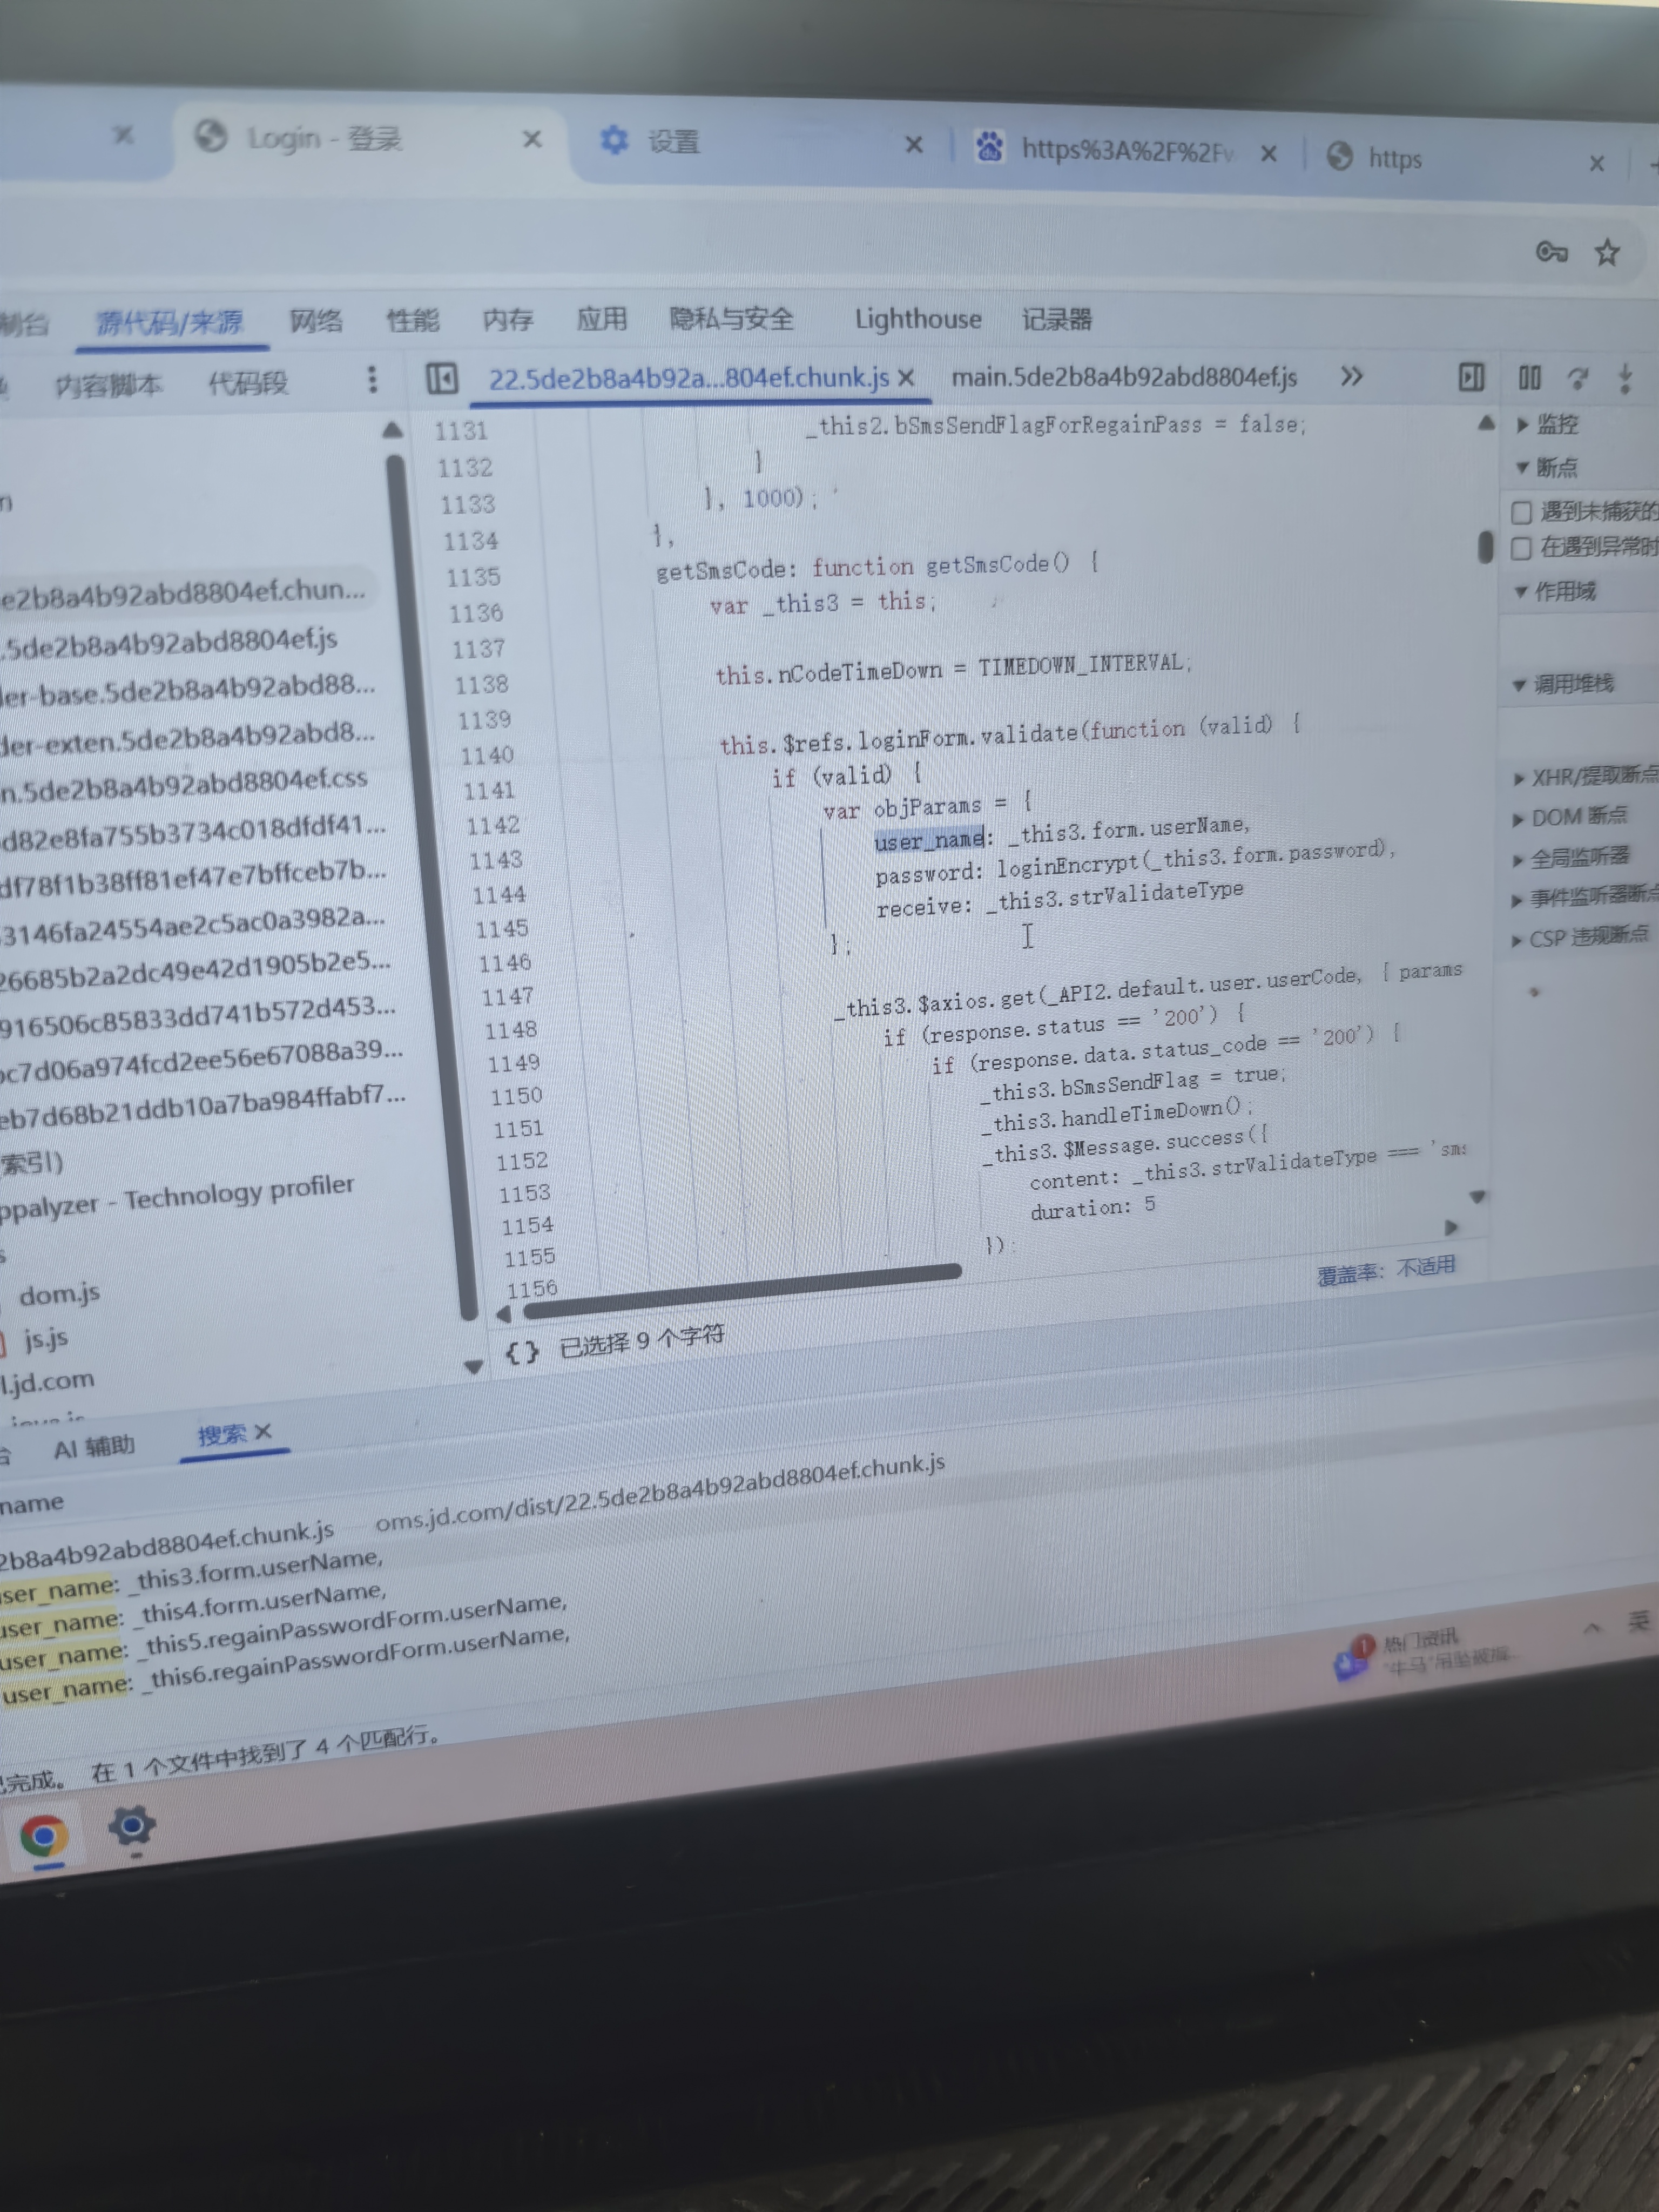Click the pretty-print braces icon
Screen dimensions: 1659x2212
[521, 1353]
